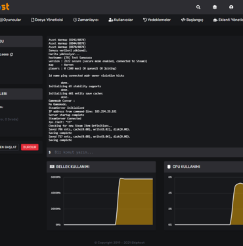Open the user account avatar icon
The image size is (243, 246).
coord(231,7)
